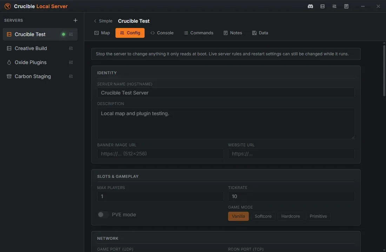
Task: Open settings sliders for Oxide Plugins server
Action: click(x=71, y=62)
